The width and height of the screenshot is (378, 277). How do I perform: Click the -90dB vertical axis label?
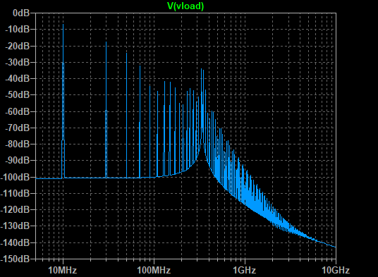[18, 161]
